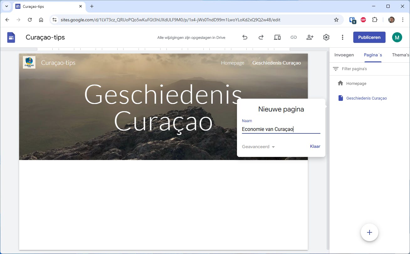Open Chrome three-dot menu
Viewport: 410px width, 254px height.
coord(402,20)
